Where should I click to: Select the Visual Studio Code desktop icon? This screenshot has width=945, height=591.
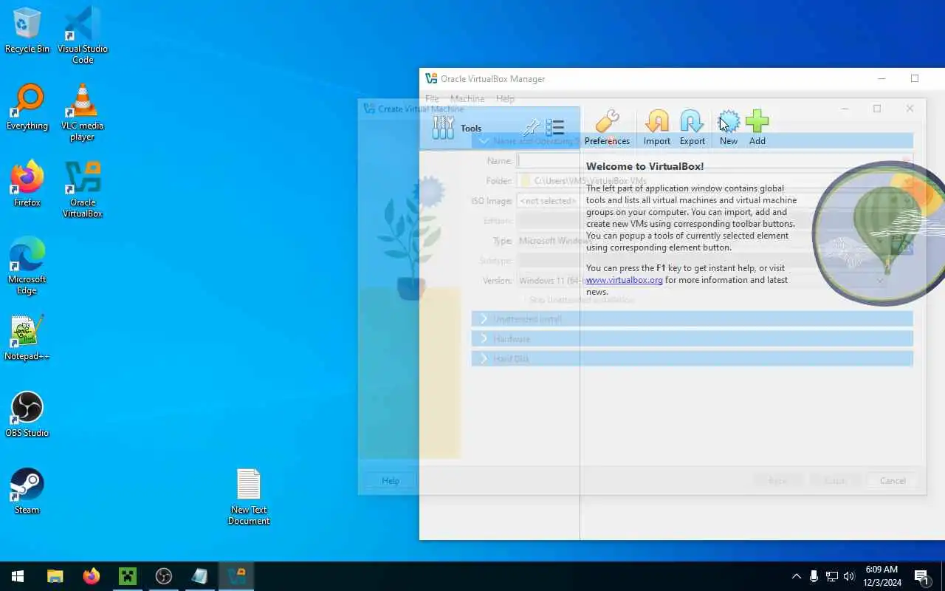click(83, 35)
